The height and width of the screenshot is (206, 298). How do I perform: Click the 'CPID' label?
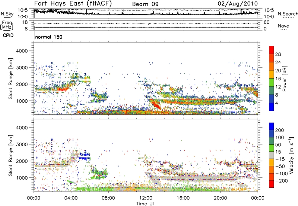click(x=8, y=35)
